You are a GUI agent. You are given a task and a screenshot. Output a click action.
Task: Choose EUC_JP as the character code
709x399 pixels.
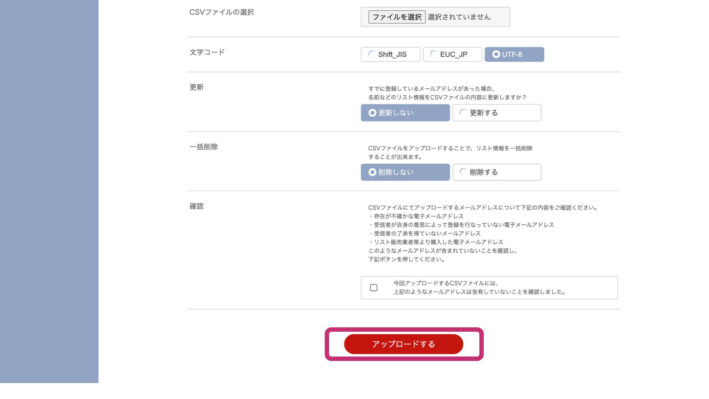[x=452, y=54]
